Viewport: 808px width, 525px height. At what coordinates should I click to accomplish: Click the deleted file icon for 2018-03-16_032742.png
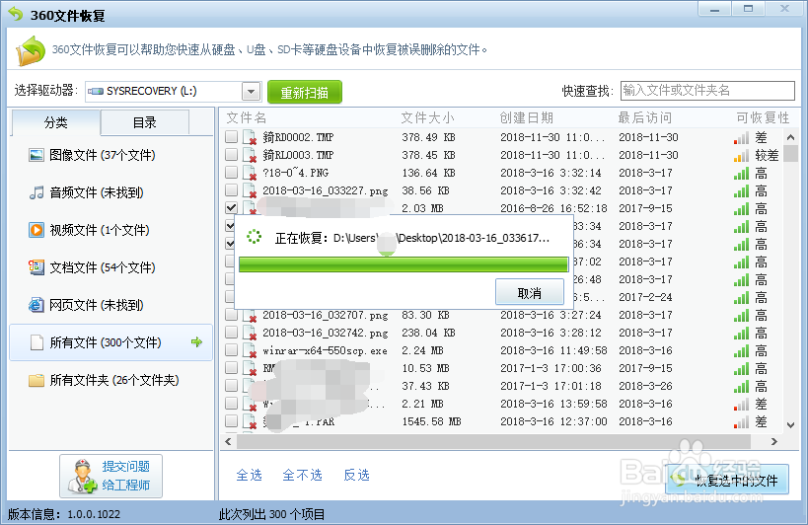coord(250,333)
